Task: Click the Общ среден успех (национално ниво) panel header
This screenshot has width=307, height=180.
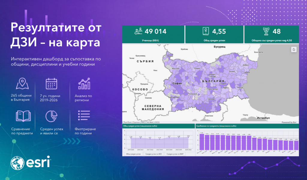Action: [x=159, y=126]
